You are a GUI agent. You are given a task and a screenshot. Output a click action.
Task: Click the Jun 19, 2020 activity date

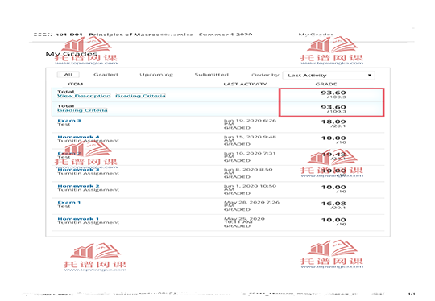[250, 122]
